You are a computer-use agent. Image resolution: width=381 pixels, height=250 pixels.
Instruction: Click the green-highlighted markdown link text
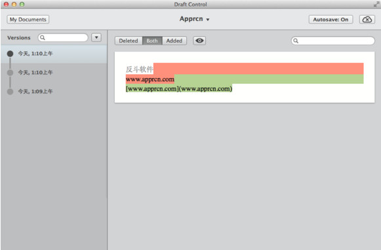(x=179, y=89)
